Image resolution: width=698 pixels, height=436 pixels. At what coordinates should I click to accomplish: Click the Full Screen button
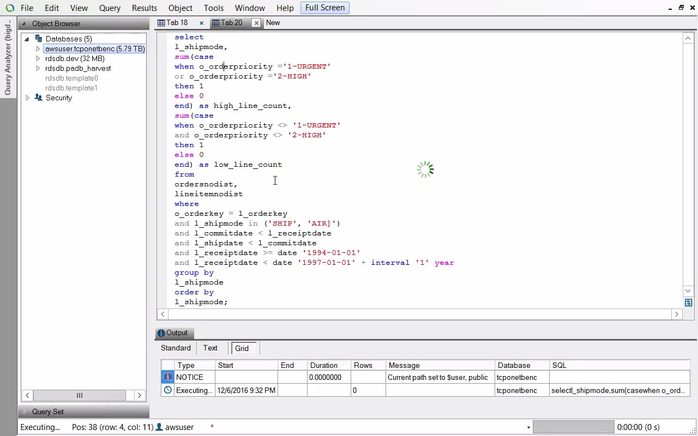pos(324,8)
